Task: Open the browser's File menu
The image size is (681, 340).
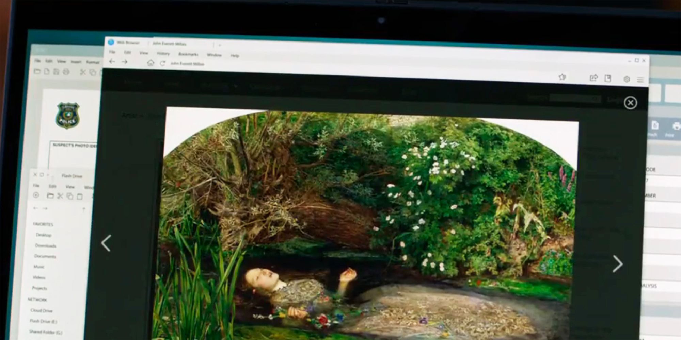Action: (112, 52)
